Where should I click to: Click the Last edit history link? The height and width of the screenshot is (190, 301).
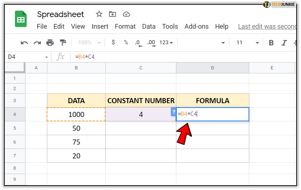pyautogui.click(x=267, y=27)
